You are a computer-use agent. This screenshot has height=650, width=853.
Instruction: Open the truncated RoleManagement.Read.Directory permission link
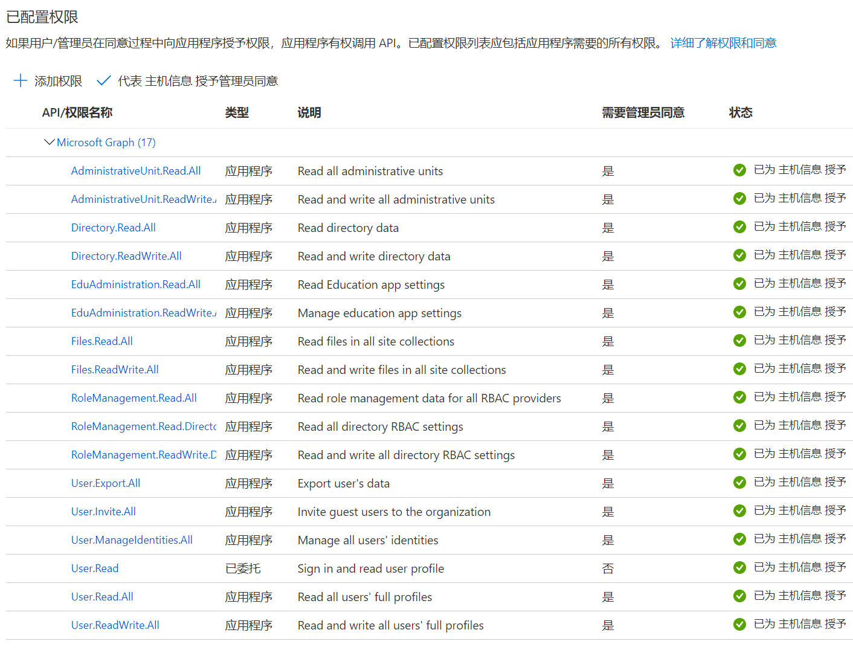[x=144, y=426]
